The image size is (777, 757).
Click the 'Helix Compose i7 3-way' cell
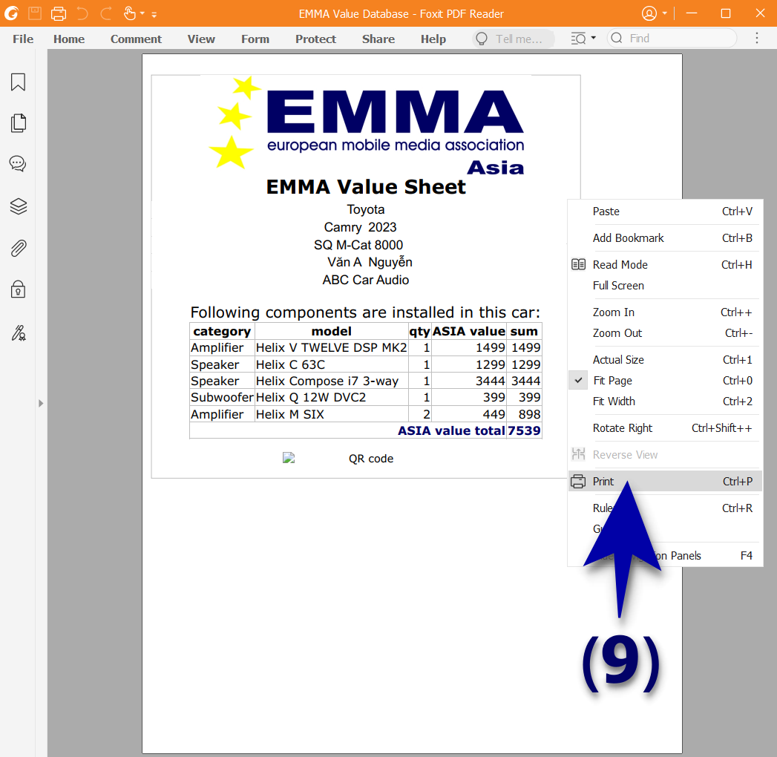[x=332, y=381]
